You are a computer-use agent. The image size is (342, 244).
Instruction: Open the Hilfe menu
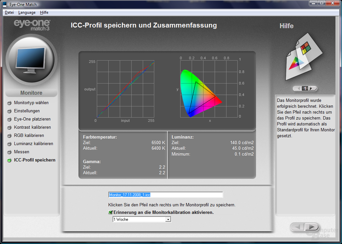pos(44,12)
